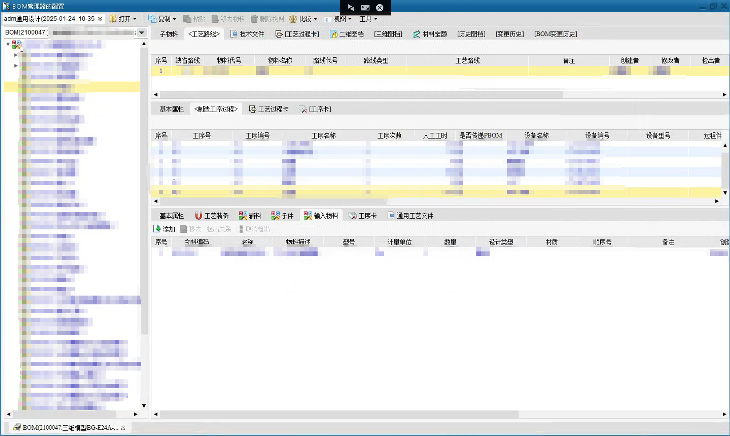Screen dimensions: 730x436
Task: Click the 比较 compare scale icon
Action: (x=293, y=19)
